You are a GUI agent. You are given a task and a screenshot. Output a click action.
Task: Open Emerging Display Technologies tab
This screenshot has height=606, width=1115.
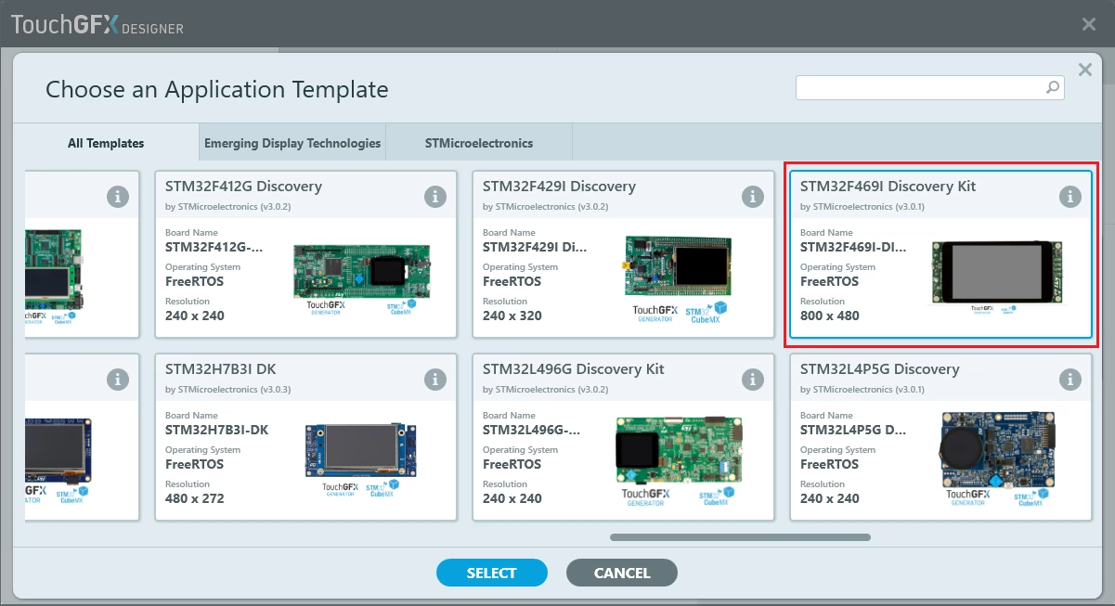[292, 143]
